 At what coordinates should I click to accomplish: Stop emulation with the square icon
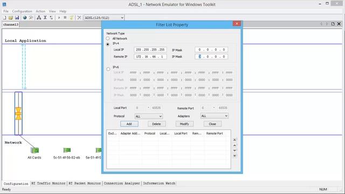(65, 18)
